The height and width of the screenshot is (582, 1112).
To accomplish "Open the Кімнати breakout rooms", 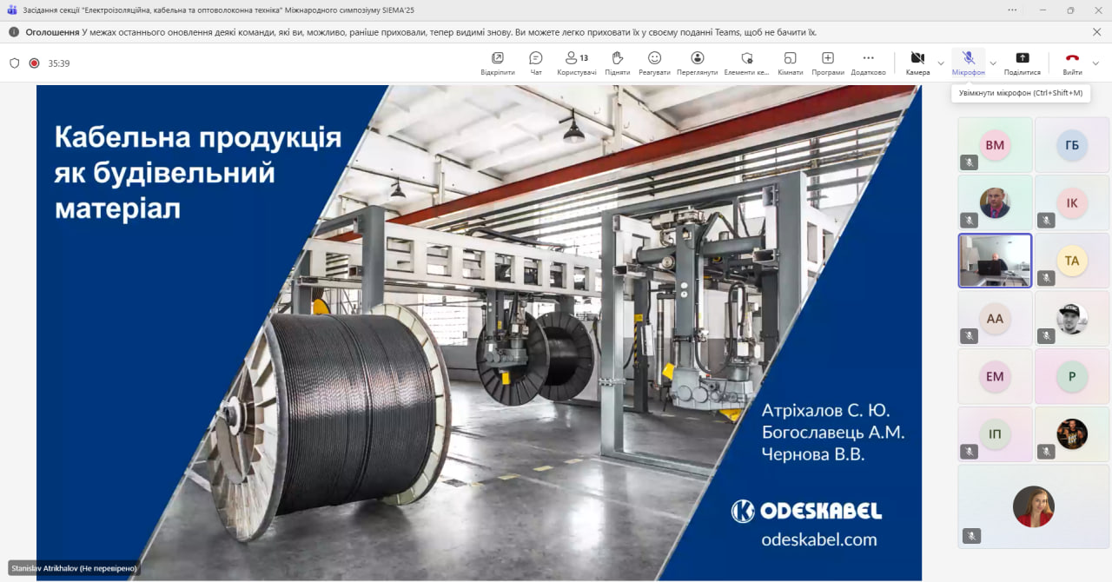I will pos(790,63).
